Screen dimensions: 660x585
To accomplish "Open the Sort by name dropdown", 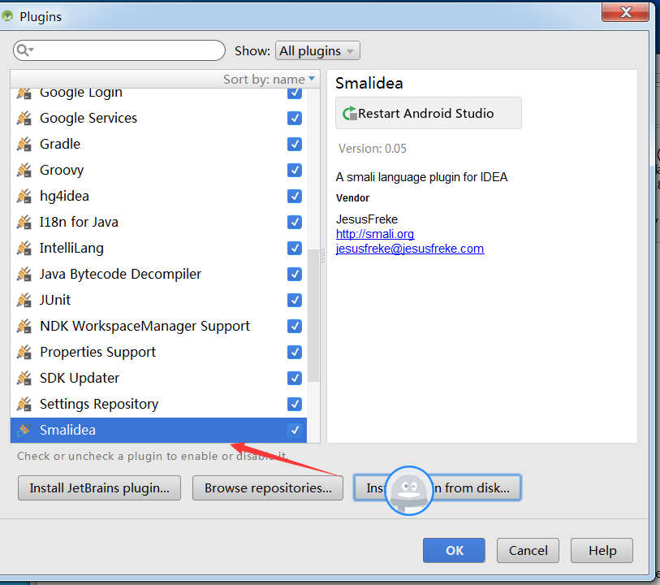I will pyautogui.click(x=269, y=79).
